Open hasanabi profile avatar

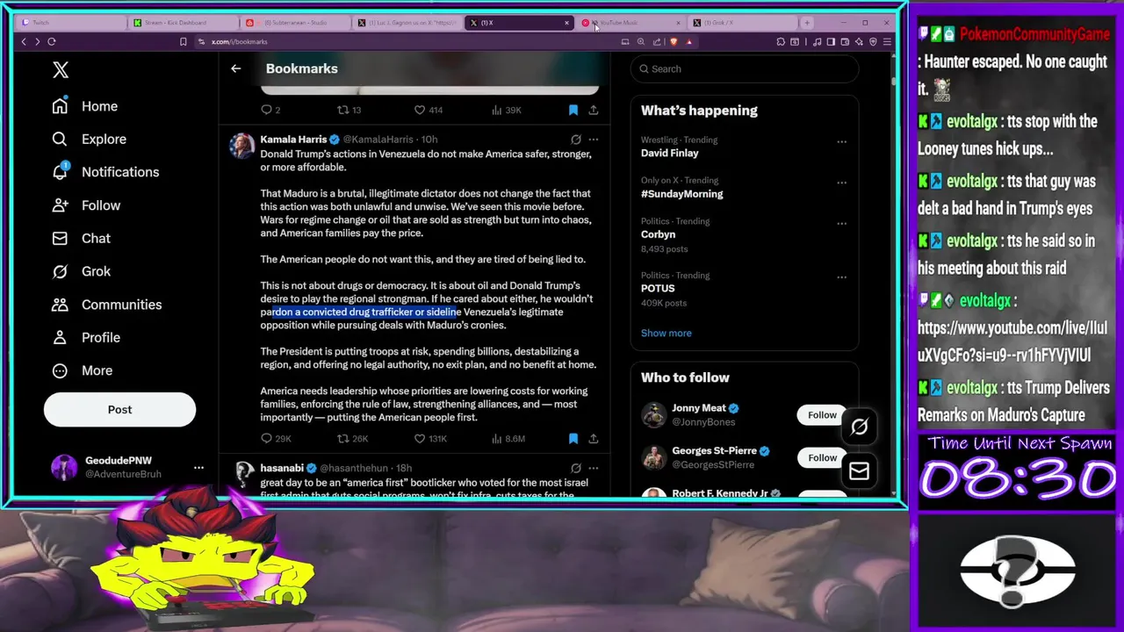coord(243,475)
